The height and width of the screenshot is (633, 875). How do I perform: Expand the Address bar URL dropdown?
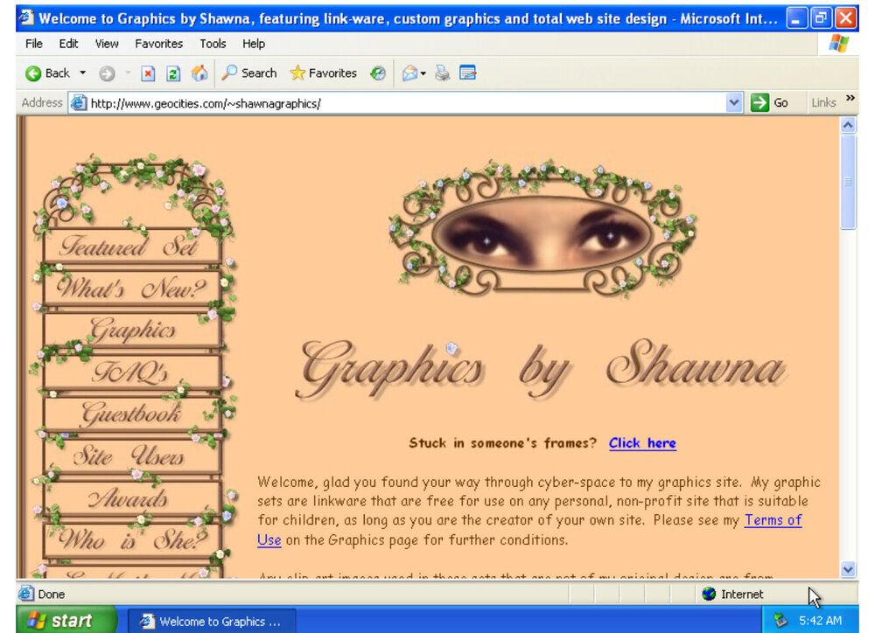[x=734, y=102]
